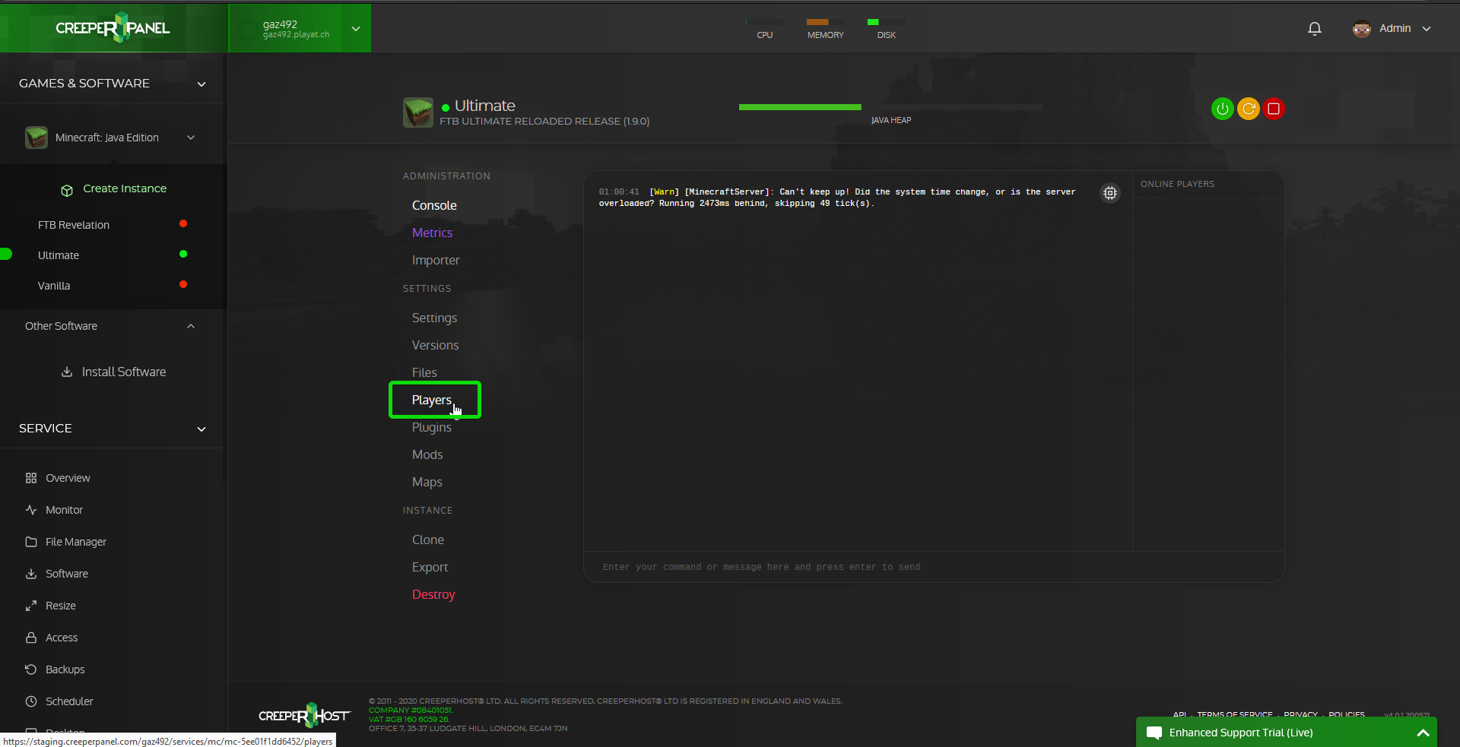Click the Admin avatar icon
Screen dimensions: 1460x747
(1361, 29)
